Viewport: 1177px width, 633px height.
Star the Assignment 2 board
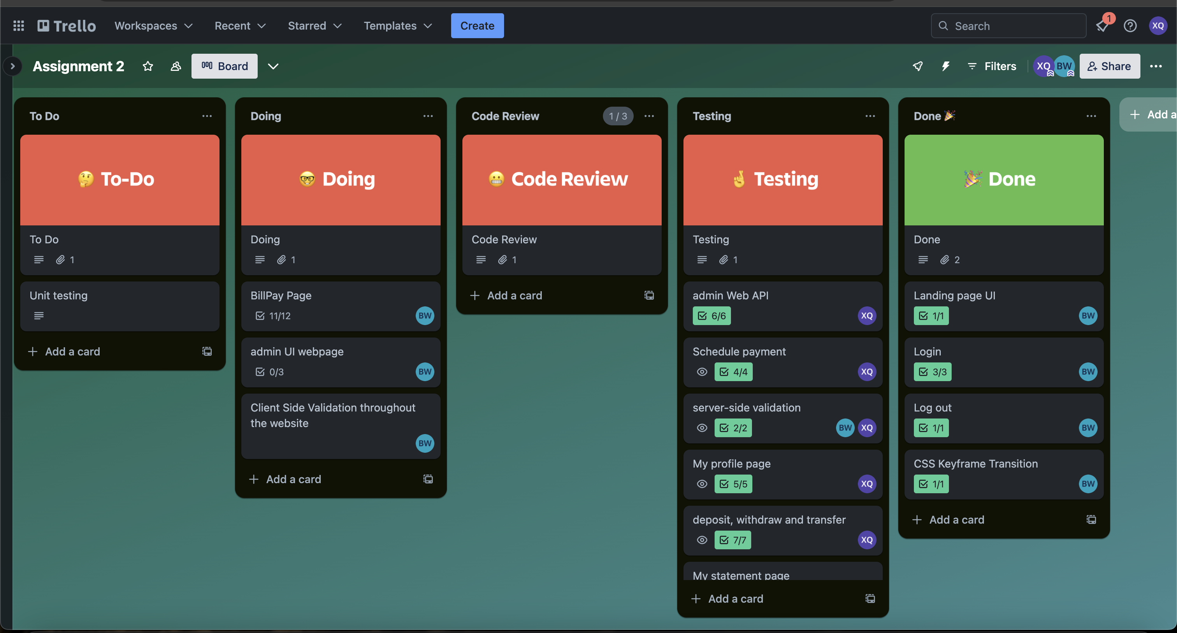coord(148,66)
